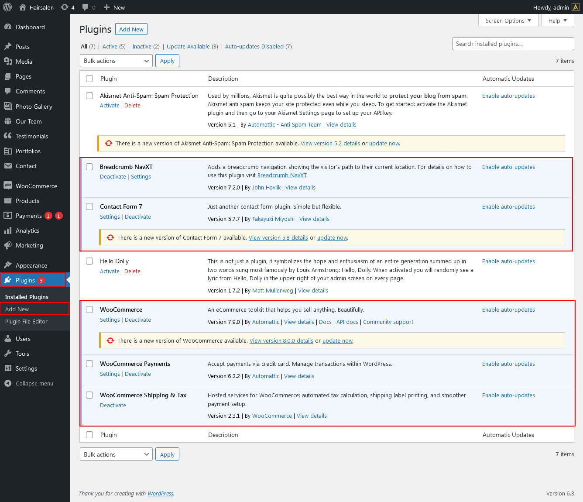Click the bottom Apply button

[x=167, y=454]
